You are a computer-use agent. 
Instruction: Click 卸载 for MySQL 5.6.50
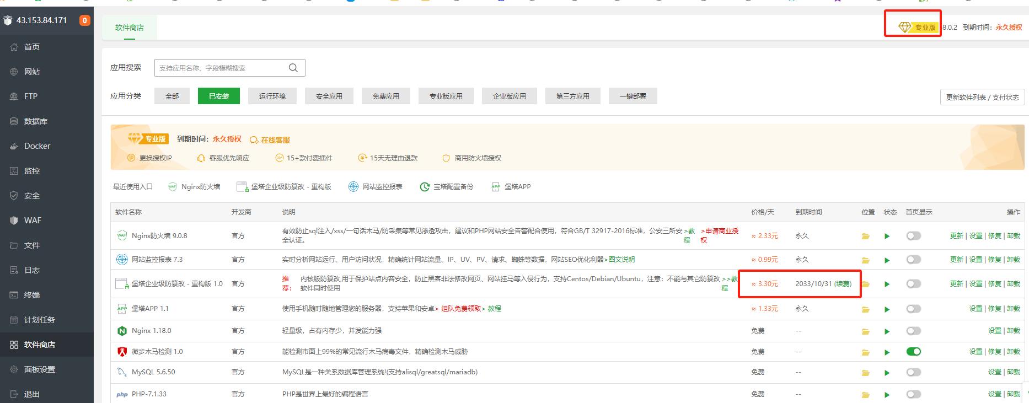coord(1014,372)
